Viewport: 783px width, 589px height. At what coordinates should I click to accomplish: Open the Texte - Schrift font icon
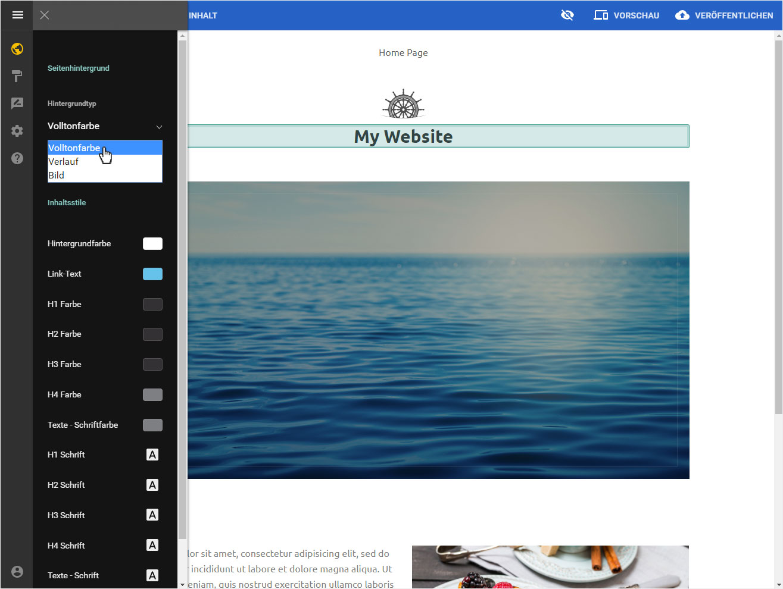tap(152, 575)
